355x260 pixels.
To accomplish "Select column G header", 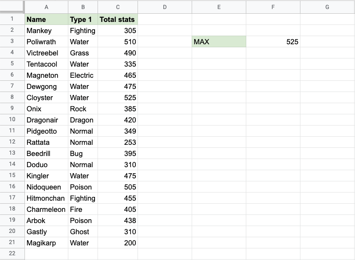I will click(x=327, y=7).
